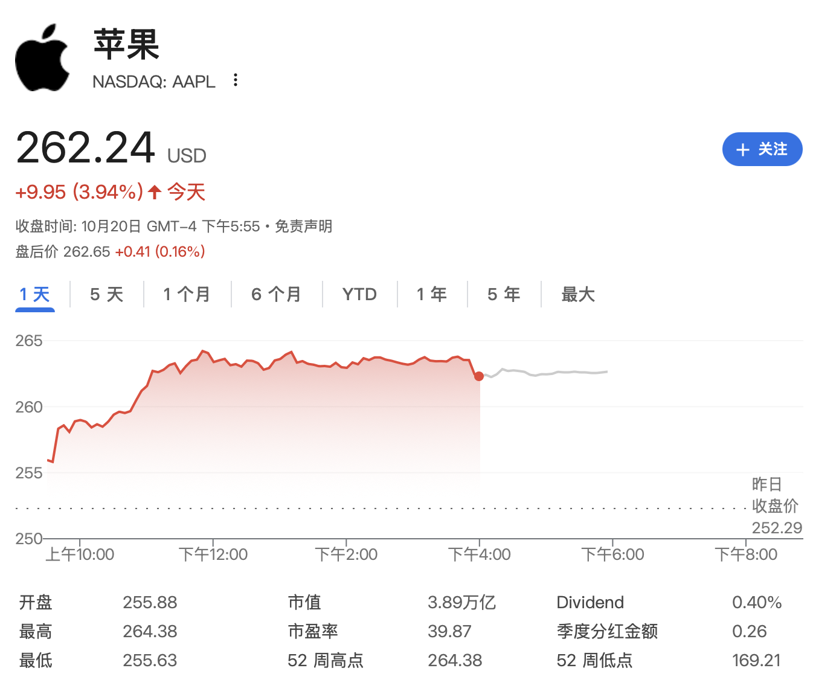Switch to the 5 年 view
The image size is (813, 697).
[503, 294]
